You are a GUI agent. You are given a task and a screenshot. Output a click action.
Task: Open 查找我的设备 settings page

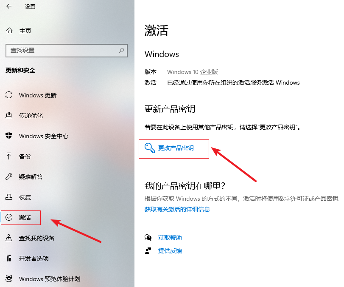tap(36, 238)
